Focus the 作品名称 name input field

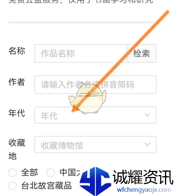click(81, 53)
